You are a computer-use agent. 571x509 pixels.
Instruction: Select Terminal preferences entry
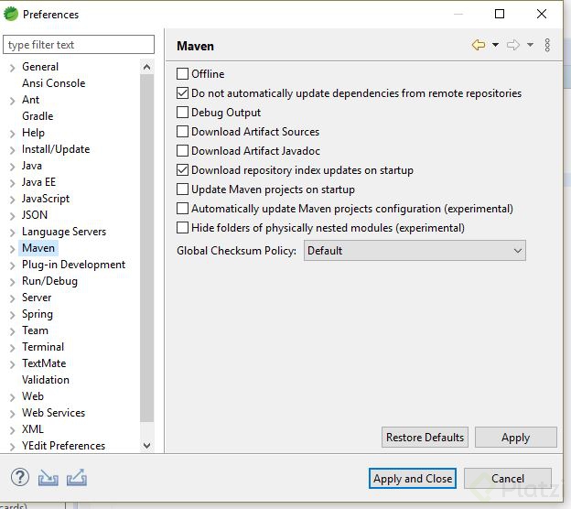(x=43, y=346)
